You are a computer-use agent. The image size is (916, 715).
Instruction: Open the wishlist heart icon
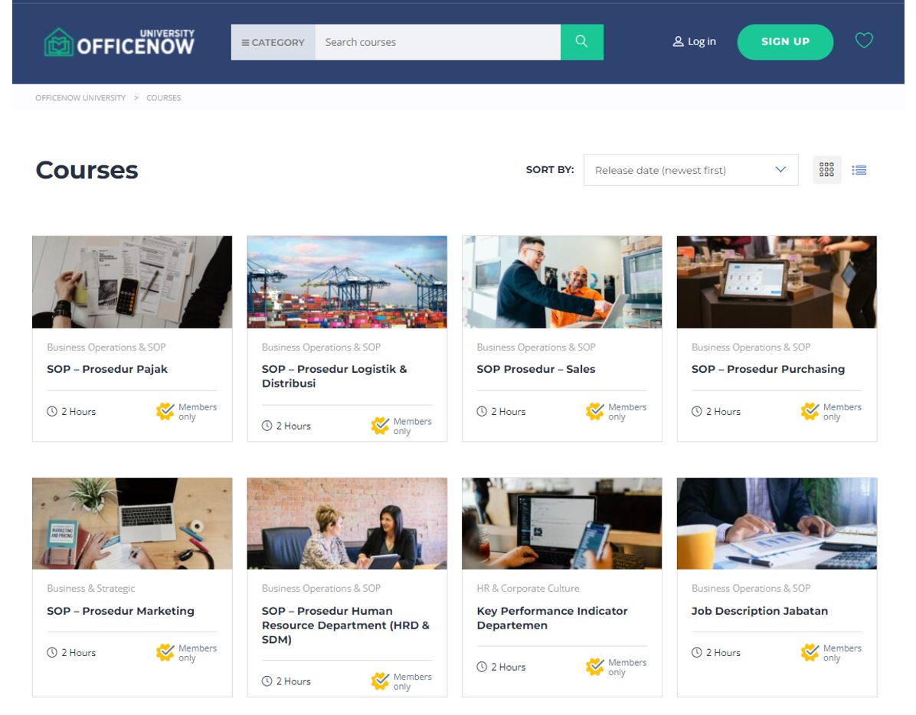point(864,40)
